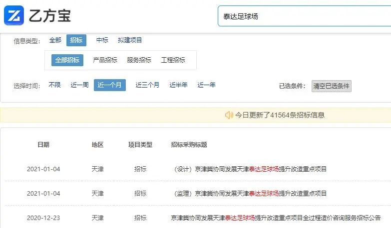Set time range to 近半年

point(179,85)
